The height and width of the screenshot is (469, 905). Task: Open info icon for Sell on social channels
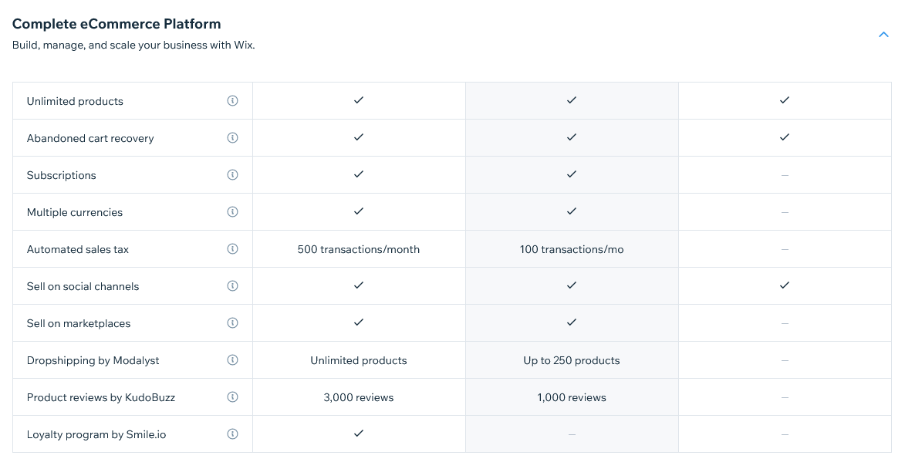pos(232,286)
